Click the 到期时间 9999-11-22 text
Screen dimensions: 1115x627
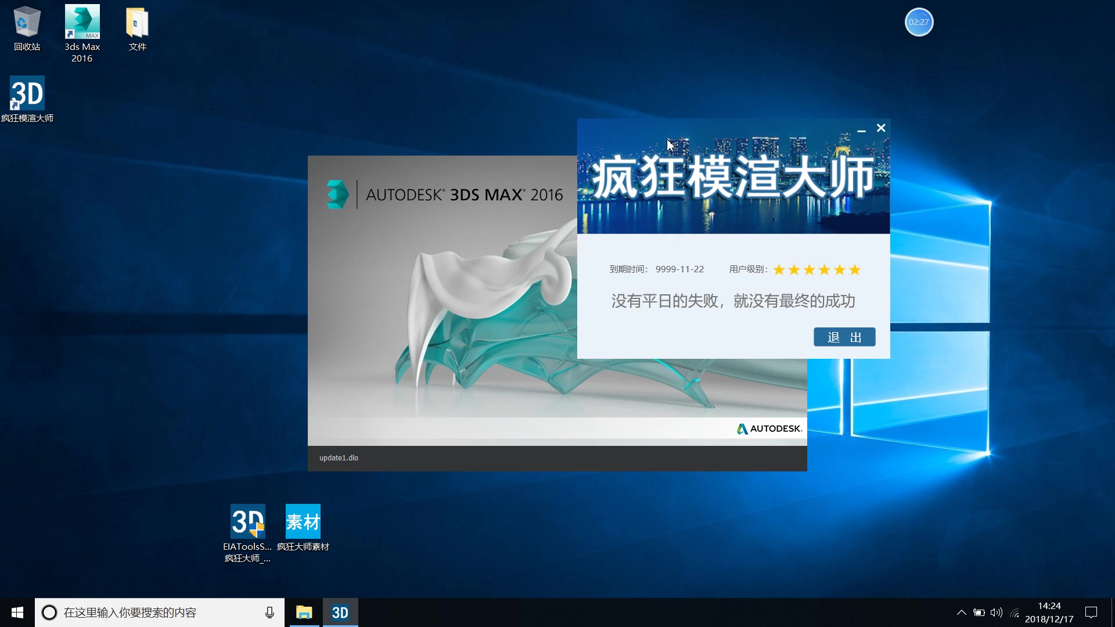coord(656,269)
